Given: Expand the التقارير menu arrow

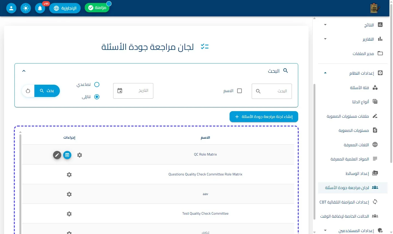Looking at the screenshot, I should [x=325, y=39].
